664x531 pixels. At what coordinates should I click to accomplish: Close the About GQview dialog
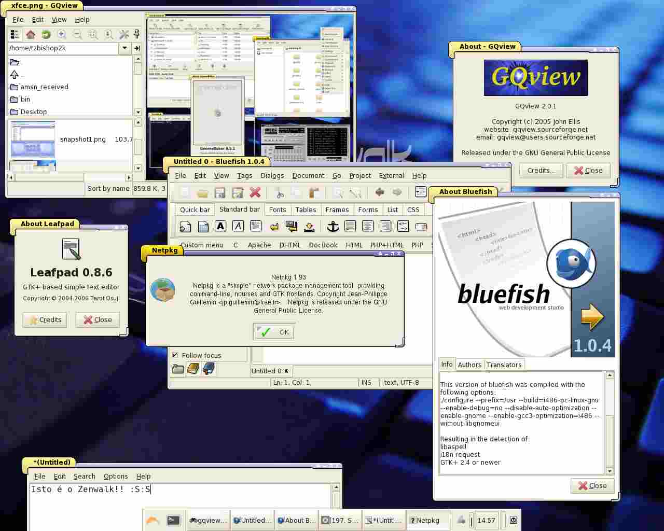(x=588, y=171)
